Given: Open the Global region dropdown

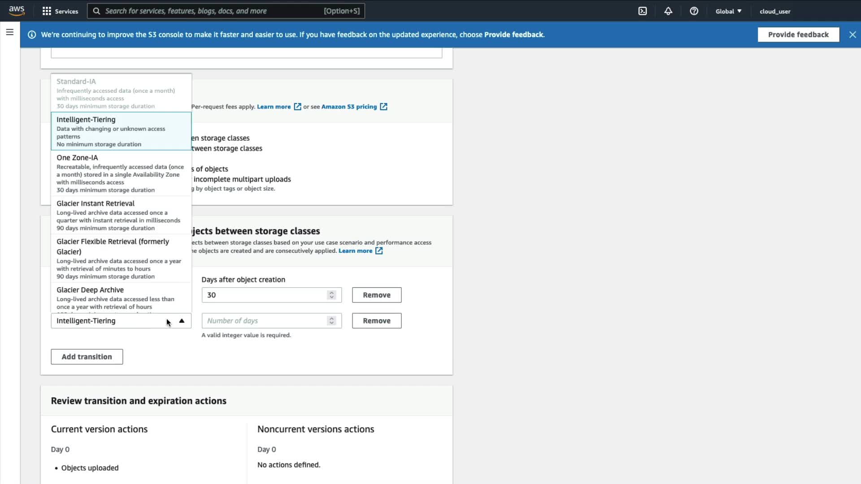Looking at the screenshot, I should [x=728, y=11].
